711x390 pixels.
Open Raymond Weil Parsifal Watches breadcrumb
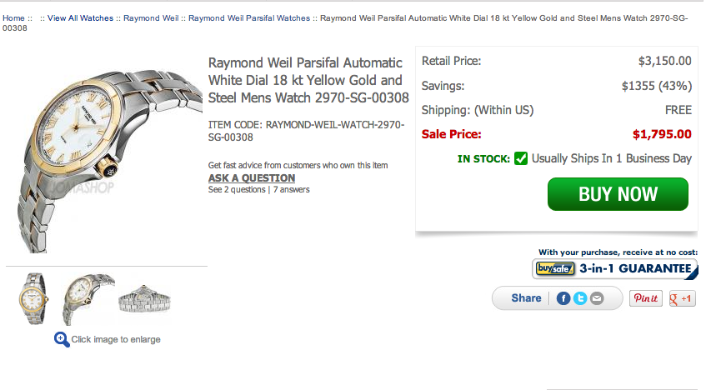click(x=249, y=18)
